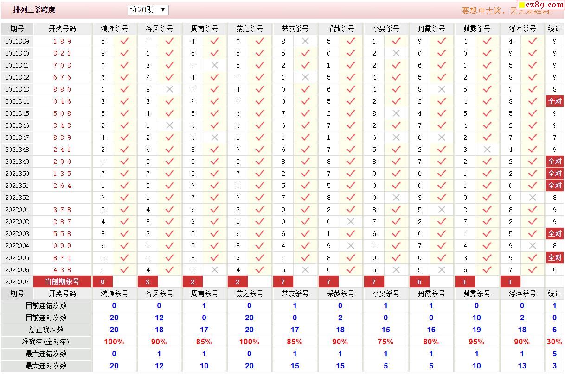Click the top 统计 column header
Image resolution: width=565 pixels, height=374 pixels.
pyautogui.click(x=554, y=29)
